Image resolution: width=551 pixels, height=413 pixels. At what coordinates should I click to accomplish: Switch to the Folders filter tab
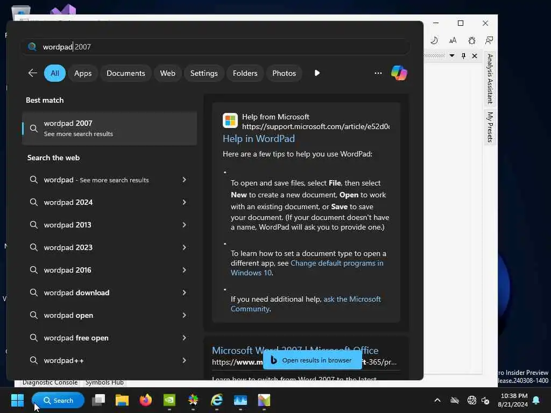[x=245, y=73]
